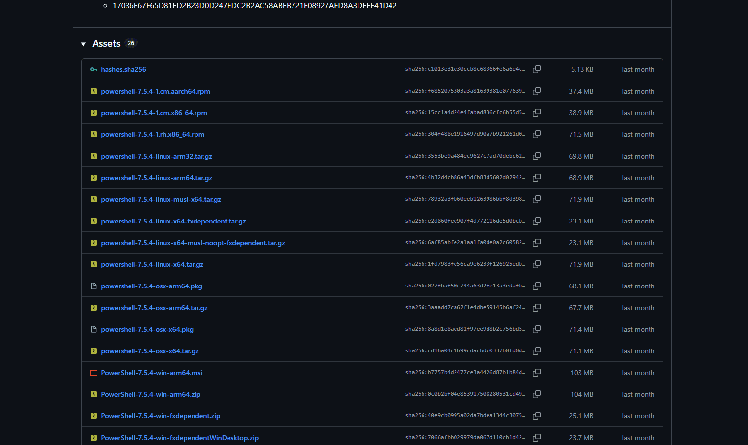Download powershell-7.5.4-linux-arm64.tar.gz
This screenshot has width=748, height=445.
pyautogui.click(x=157, y=178)
